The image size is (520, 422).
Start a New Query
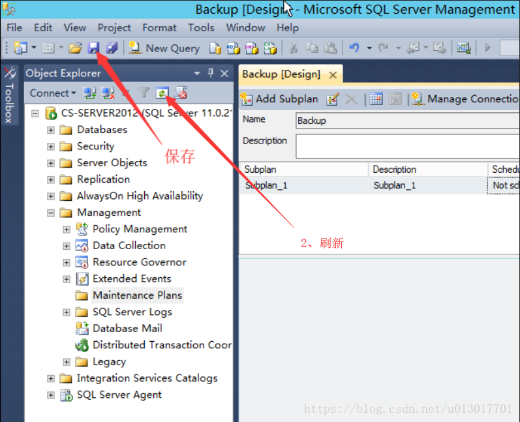click(x=164, y=48)
